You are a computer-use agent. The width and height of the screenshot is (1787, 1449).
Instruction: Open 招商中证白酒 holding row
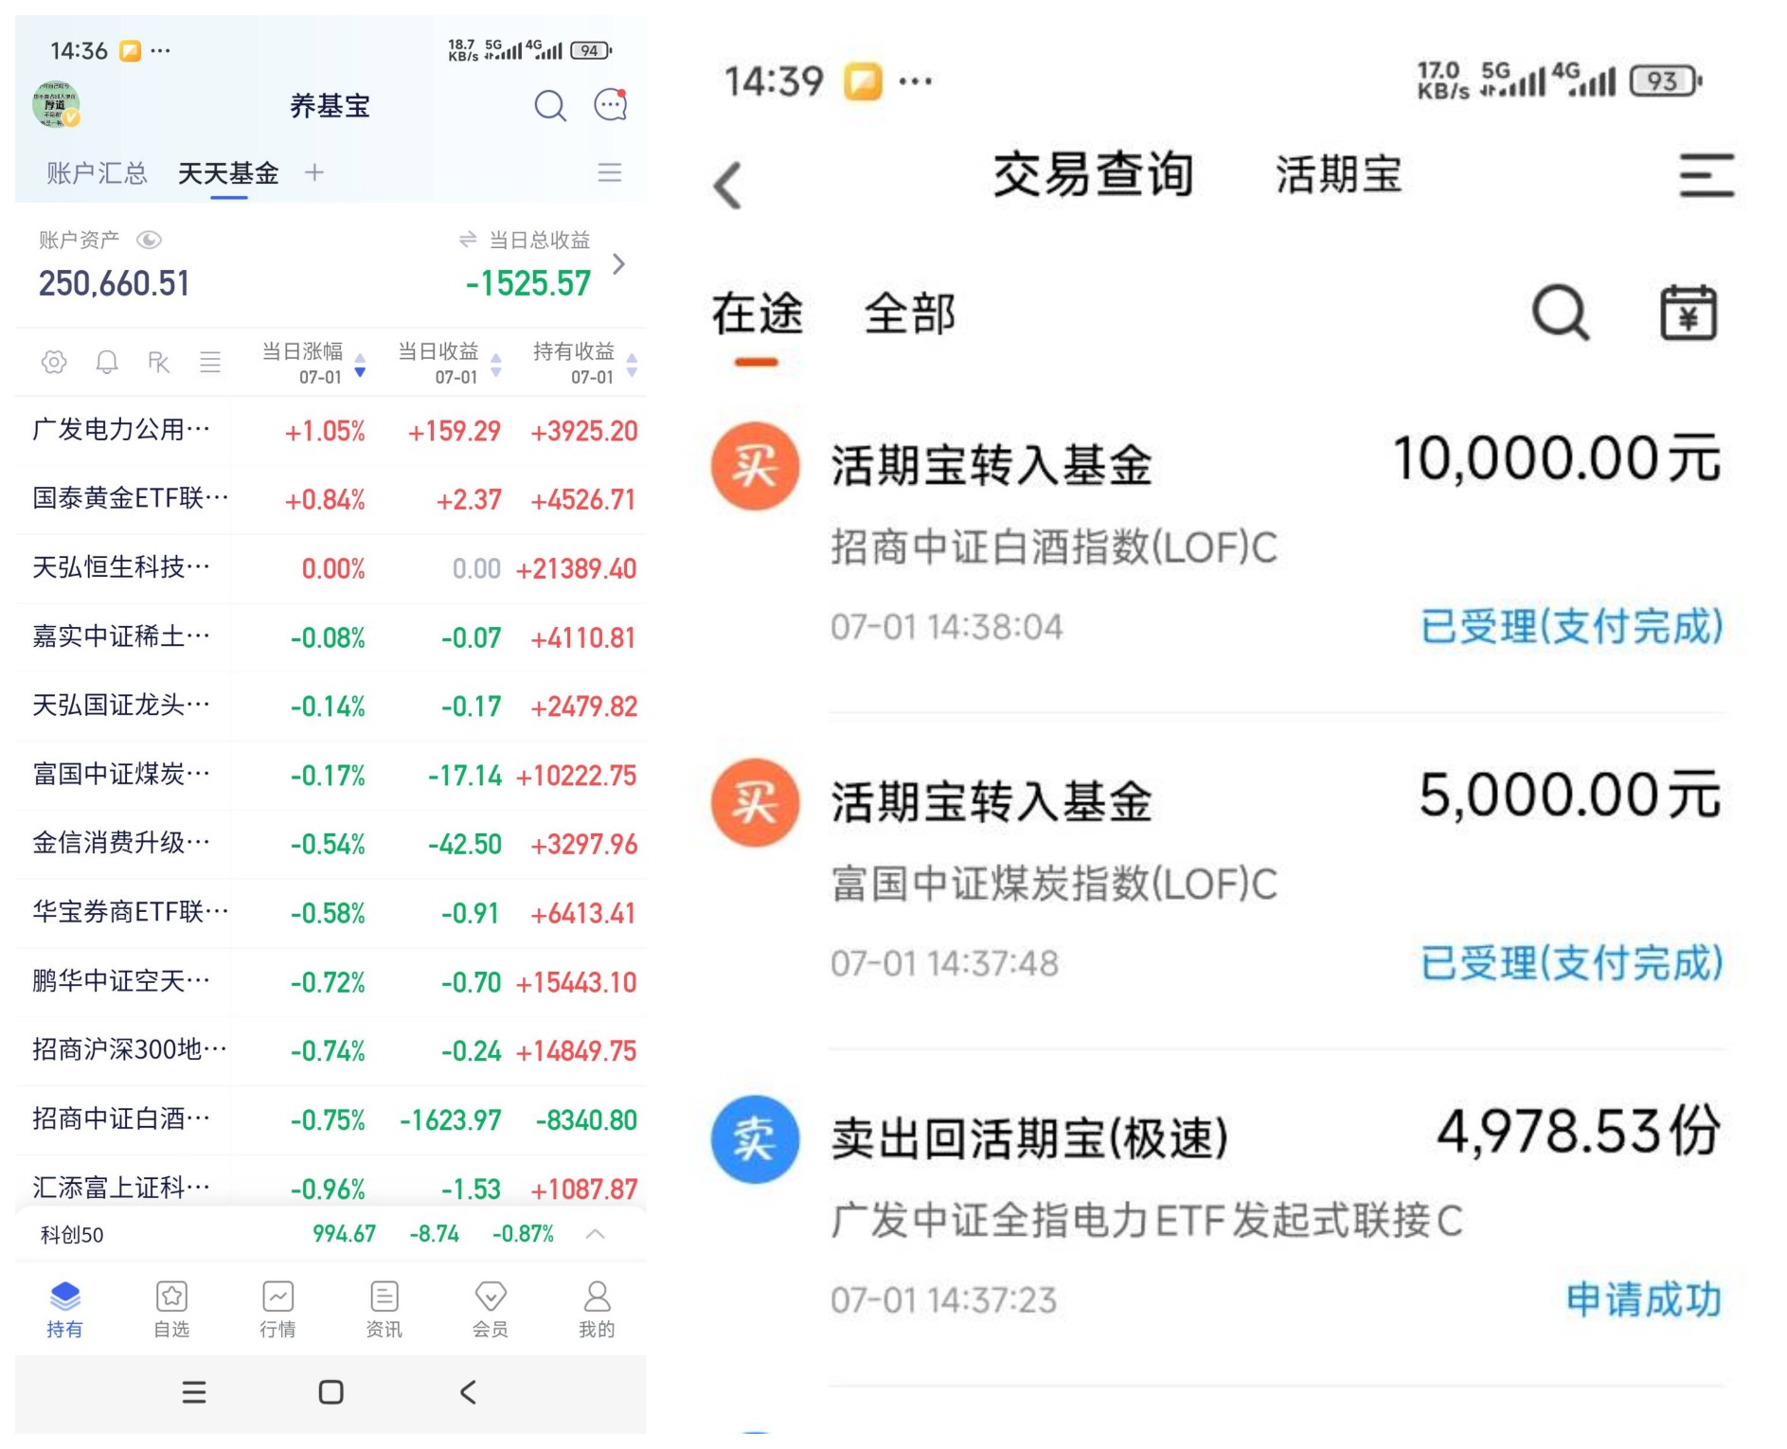[331, 1119]
